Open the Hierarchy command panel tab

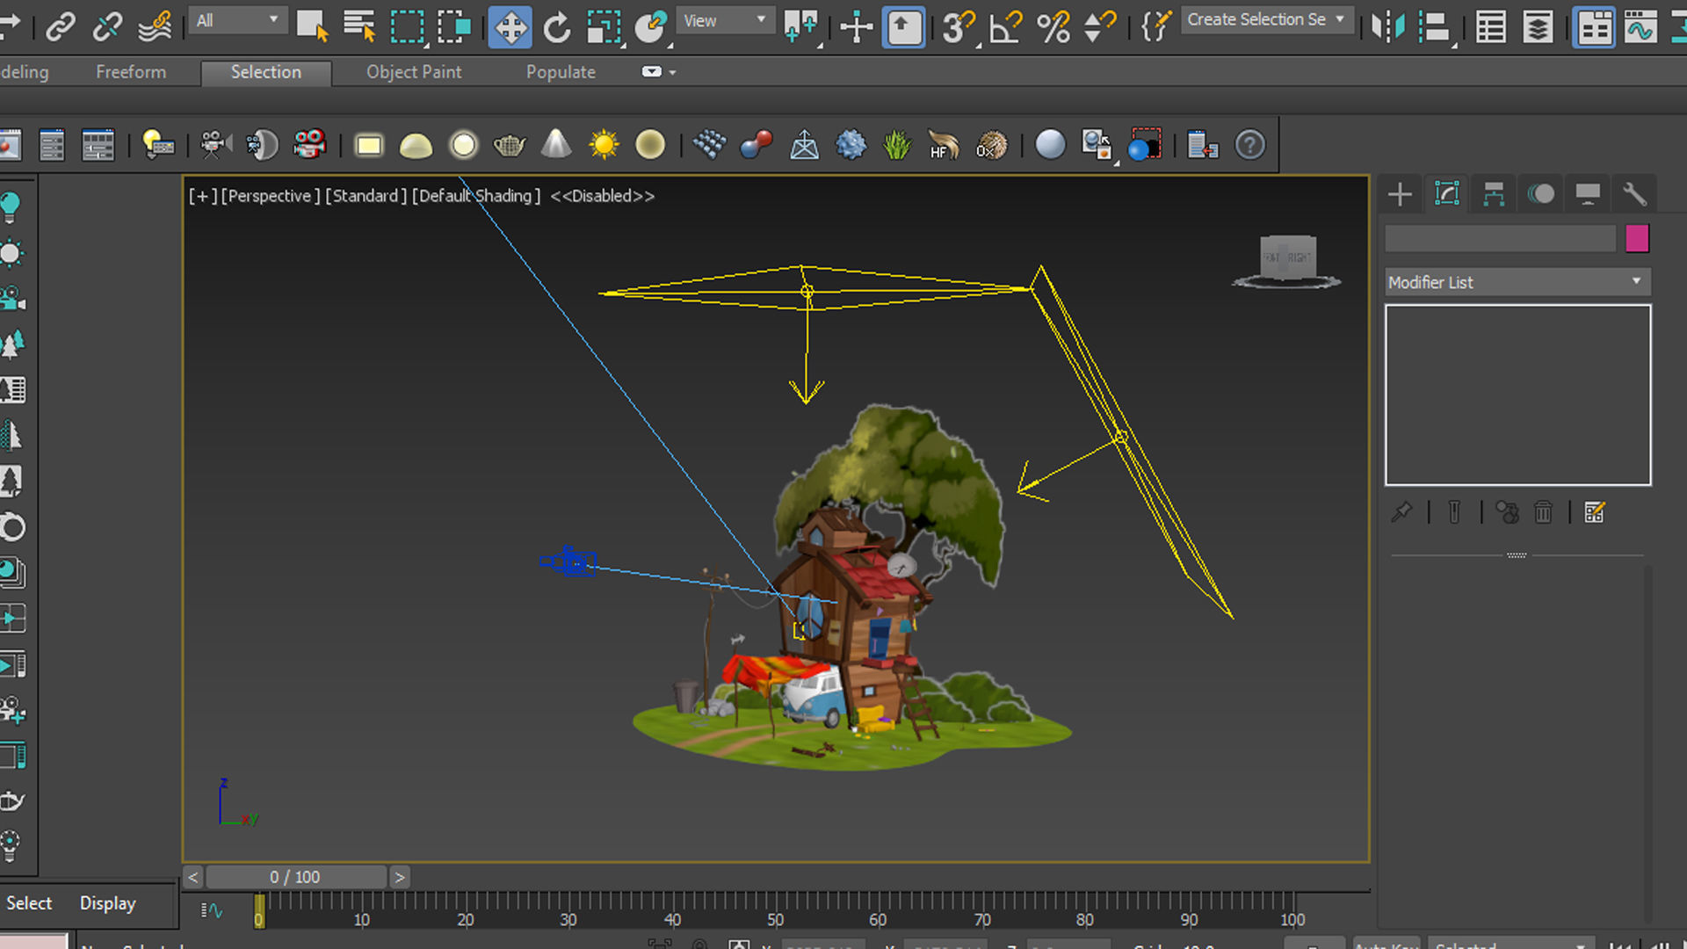tap(1494, 193)
